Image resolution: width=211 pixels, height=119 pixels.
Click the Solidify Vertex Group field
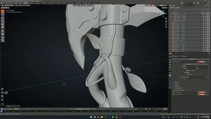[196, 77]
